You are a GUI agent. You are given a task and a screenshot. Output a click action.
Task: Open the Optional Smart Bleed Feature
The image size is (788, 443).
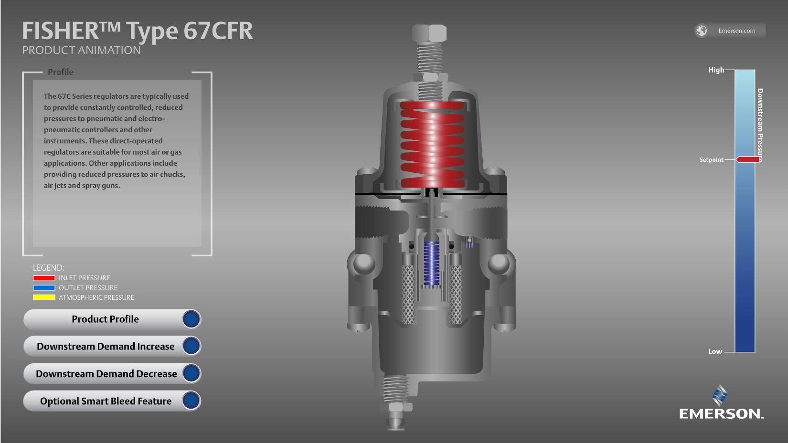coord(106,401)
